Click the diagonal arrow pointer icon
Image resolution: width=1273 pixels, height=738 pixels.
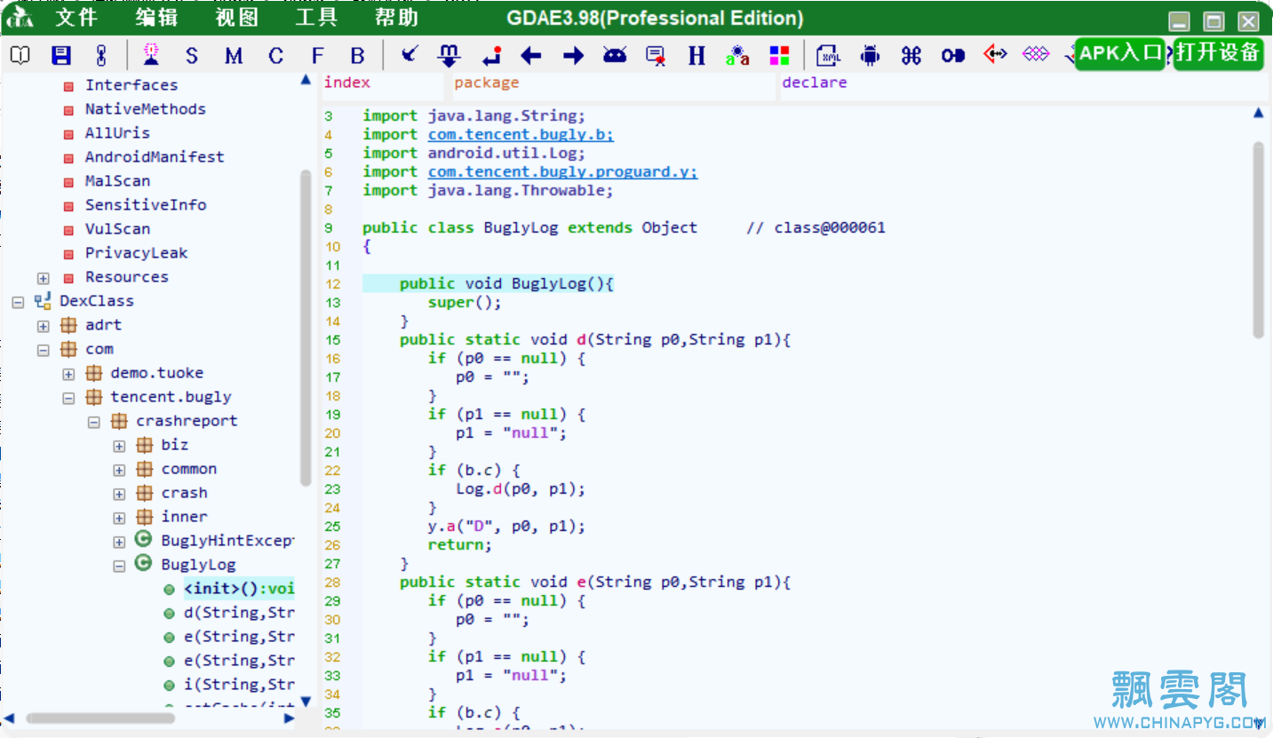tap(409, 55)
